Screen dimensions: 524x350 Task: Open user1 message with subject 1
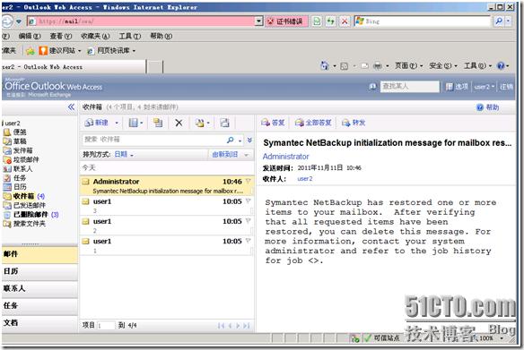pyautogui.click(x=167, y=245)
